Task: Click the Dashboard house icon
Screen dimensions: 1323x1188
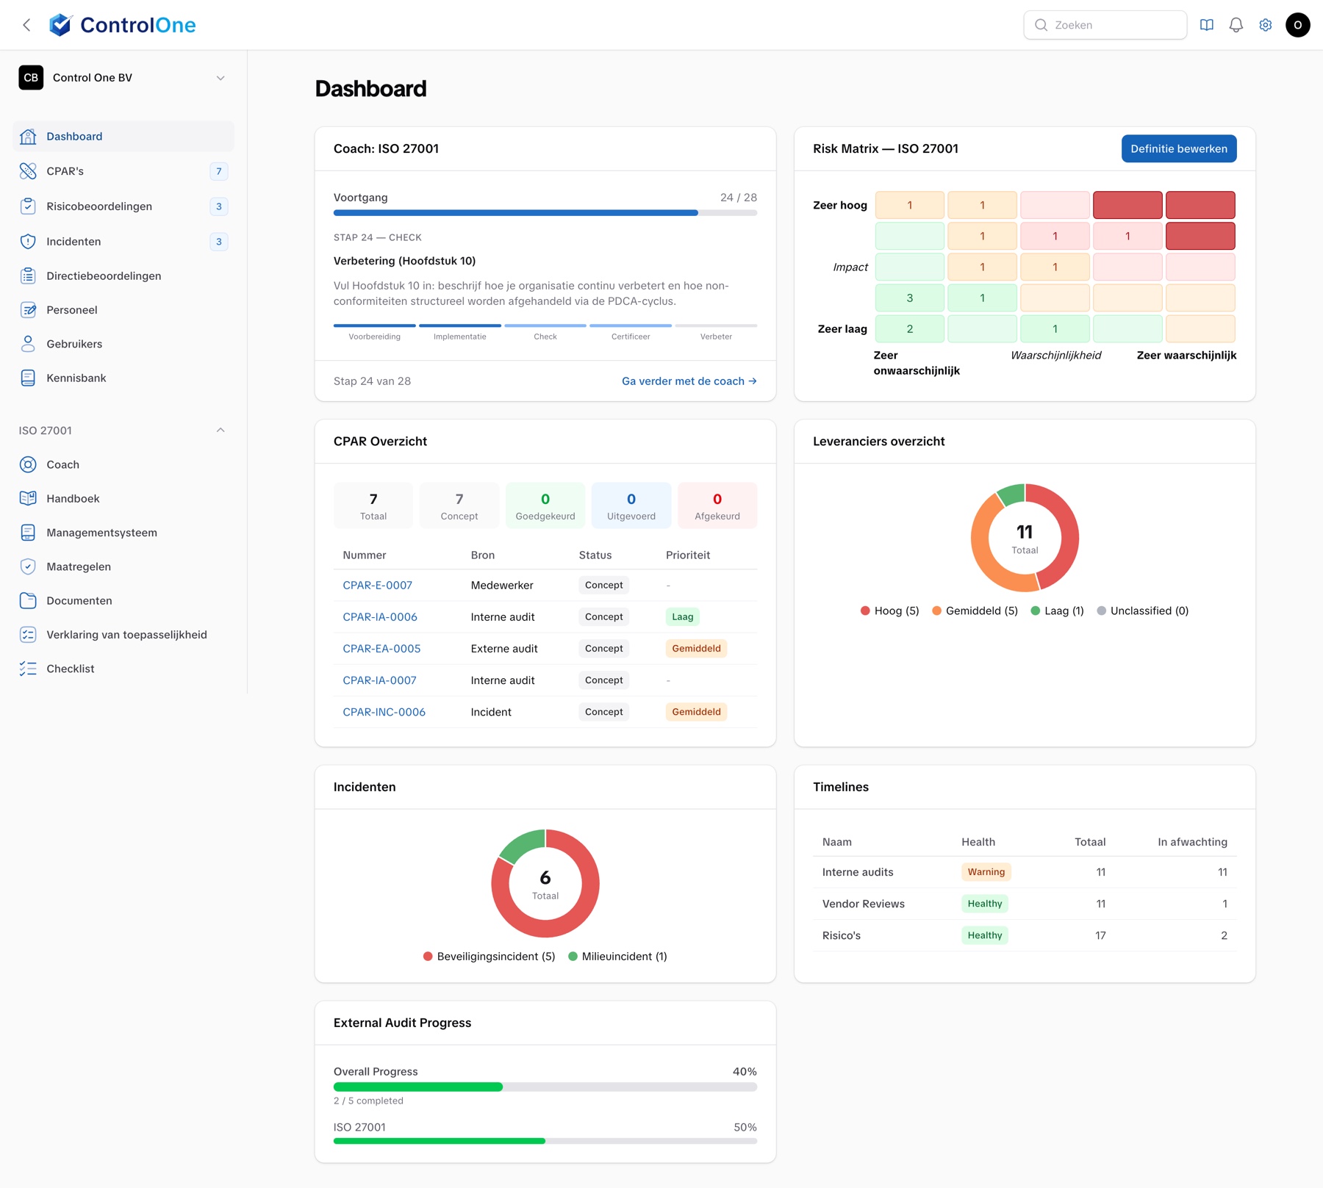Action: coord(28,137)
